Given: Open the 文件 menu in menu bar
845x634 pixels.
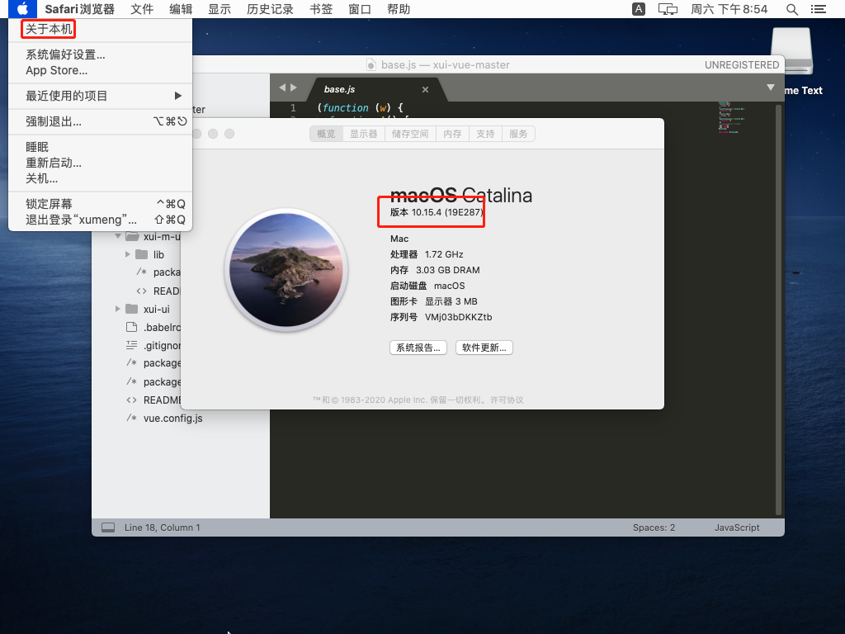Looking at the screenshot, I should tap(142, 9).
